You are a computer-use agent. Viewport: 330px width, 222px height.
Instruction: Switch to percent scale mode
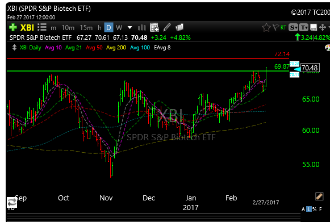pyautogui.click(x=315, y=209)
